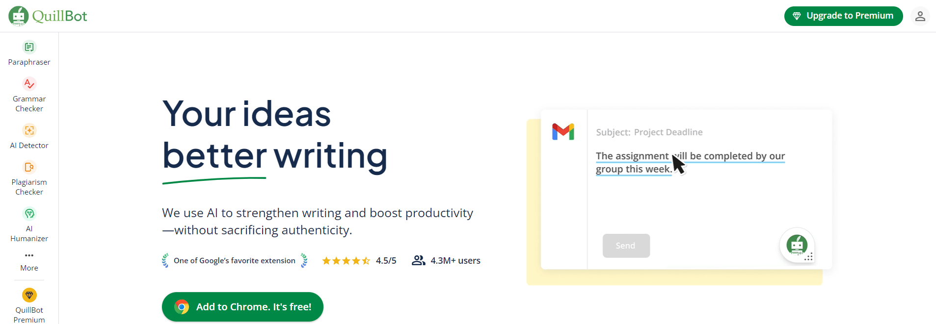The height and width of the screenshot is (324, 936).
Task: Select the AI Detector icon
Action: (29, 130)
